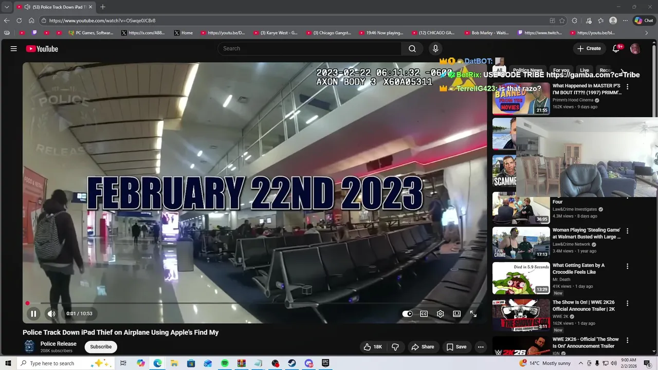Mute the video using the speaker icon
The width and height of the screenshot is (658, 370).
[x=51, y=313]
